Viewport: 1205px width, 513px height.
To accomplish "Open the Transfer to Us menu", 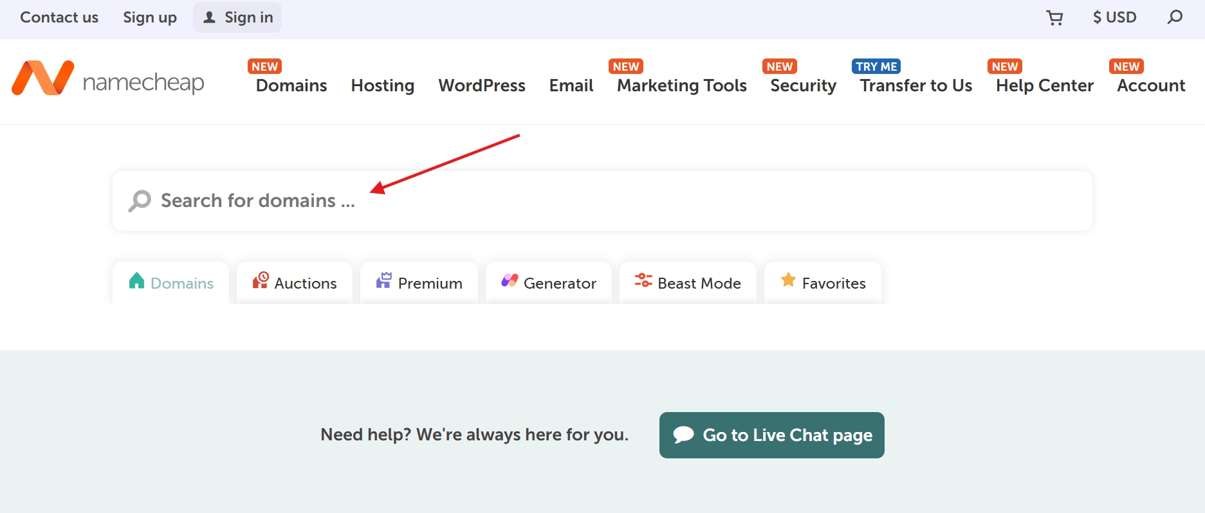I will click(x=916, y=85).
